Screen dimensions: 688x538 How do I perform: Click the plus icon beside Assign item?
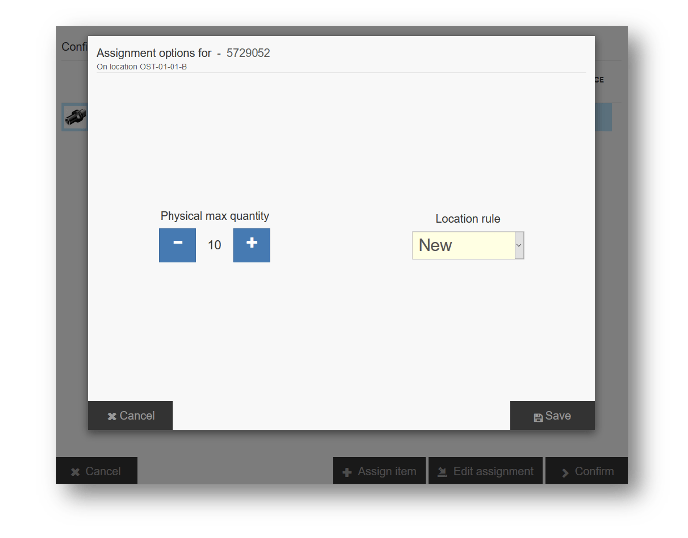coord(347,472)
